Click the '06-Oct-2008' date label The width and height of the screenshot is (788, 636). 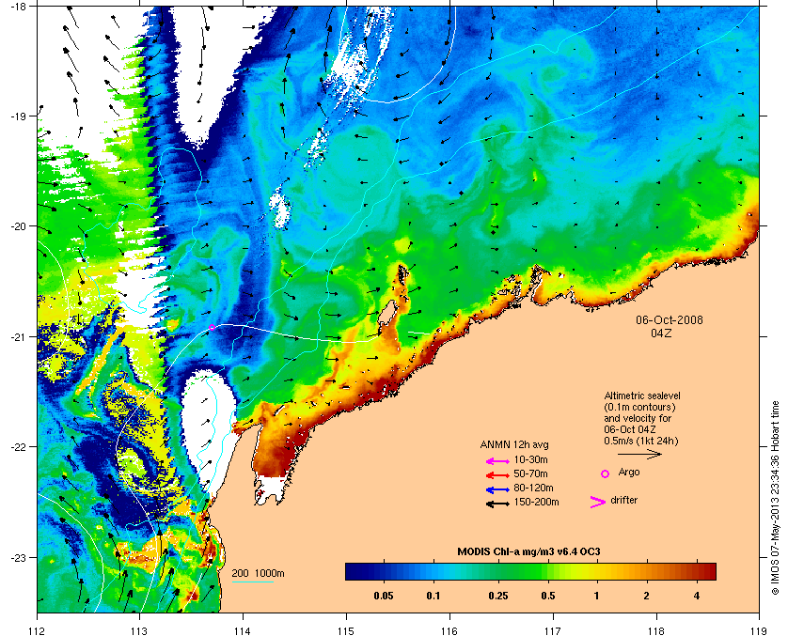click(x=670, y=319)
